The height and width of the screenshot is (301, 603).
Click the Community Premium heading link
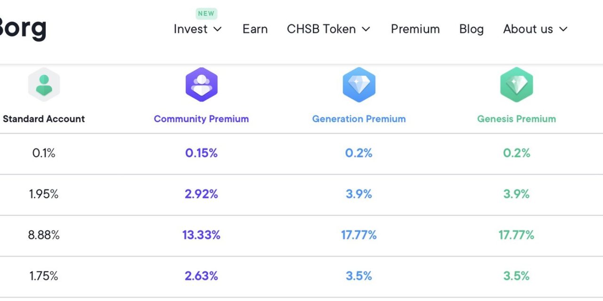coord(201,119)
